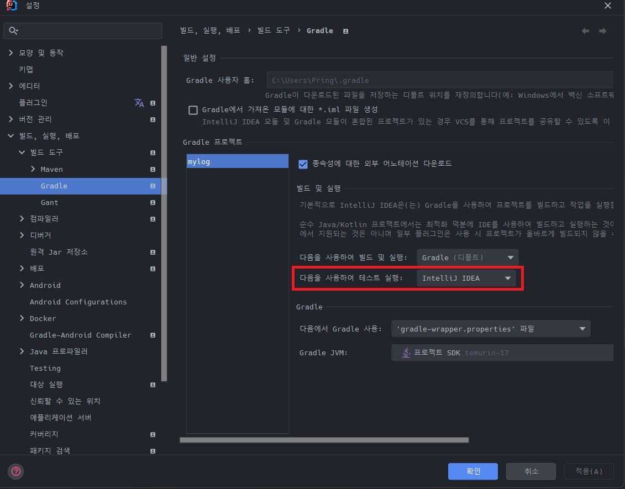
Task: Open the 테스트 실행 IntelliJ IDEA dropdown
Action: point(466,278)
